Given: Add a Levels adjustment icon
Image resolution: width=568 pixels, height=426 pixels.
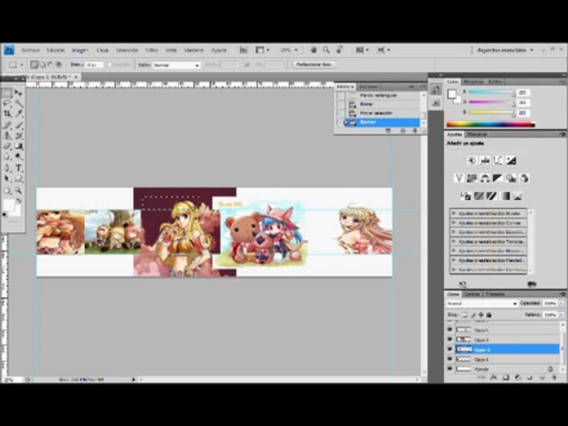Looking at the screenshot, I should [x=485, y=160].
